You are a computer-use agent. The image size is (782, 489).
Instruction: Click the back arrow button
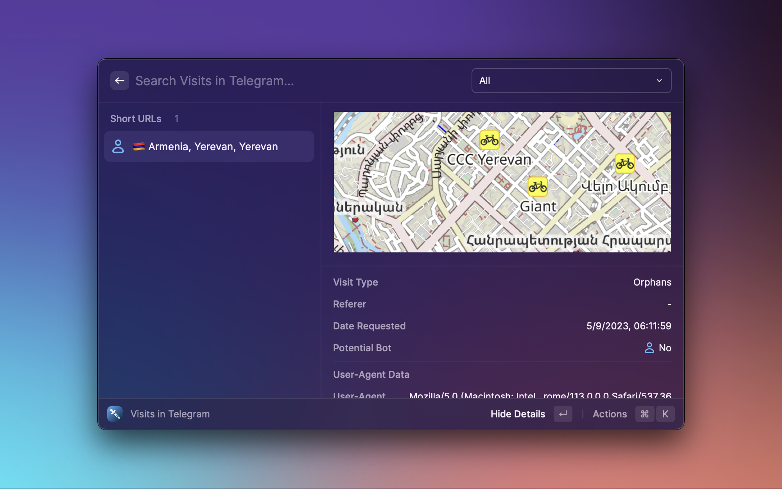120,81
